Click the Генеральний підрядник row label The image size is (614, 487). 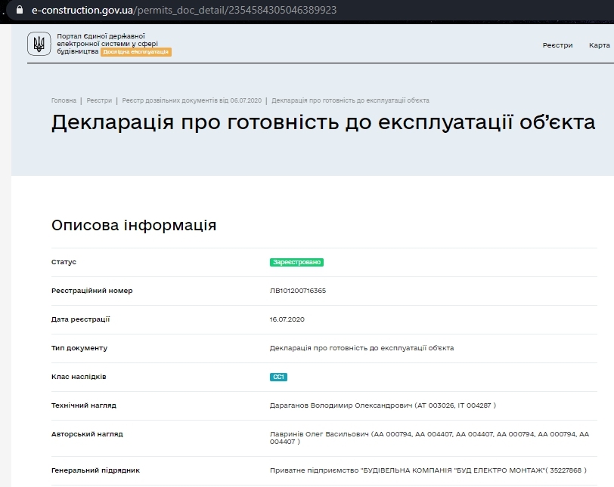[95, 470]
